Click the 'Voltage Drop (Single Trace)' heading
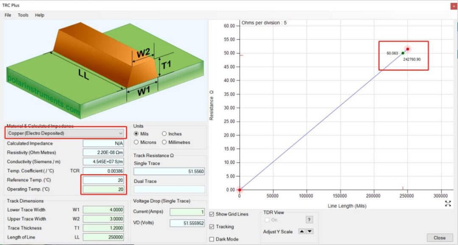The image size is (458, 245). [x=162, y=201]
